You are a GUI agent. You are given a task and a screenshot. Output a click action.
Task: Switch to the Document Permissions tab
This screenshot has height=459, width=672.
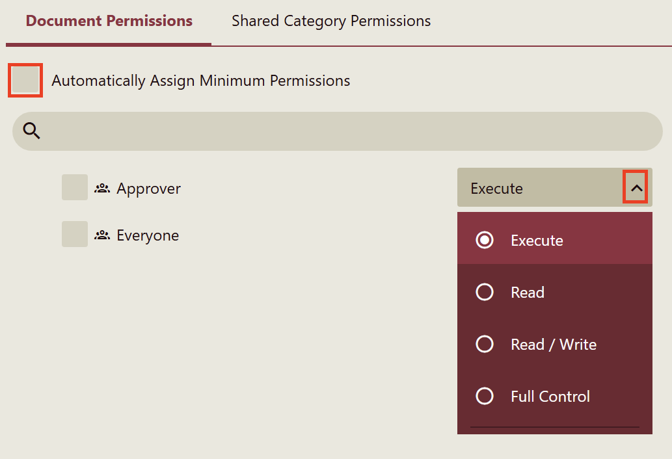[109, 21]
